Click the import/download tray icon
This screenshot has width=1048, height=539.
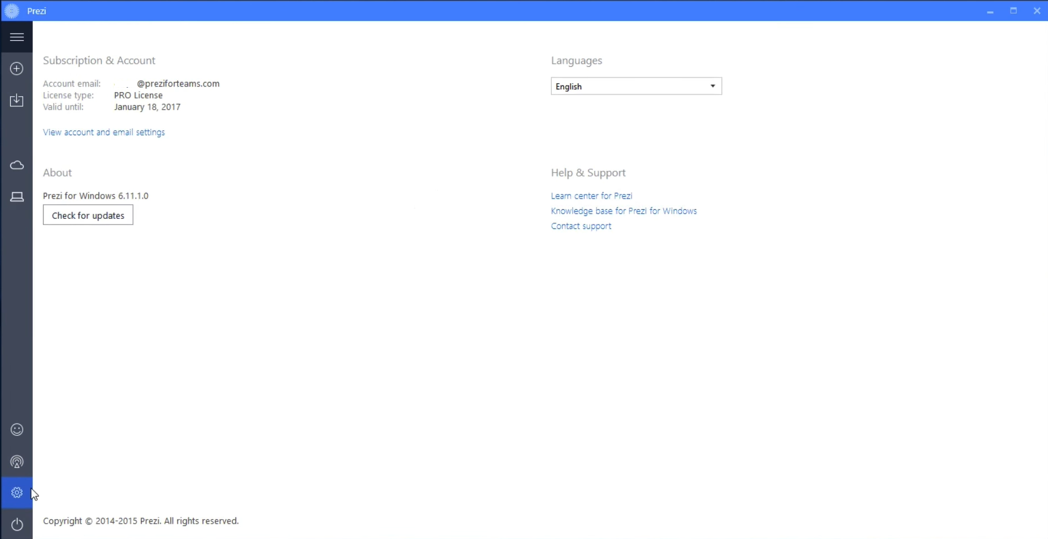[x=17, y=101]
